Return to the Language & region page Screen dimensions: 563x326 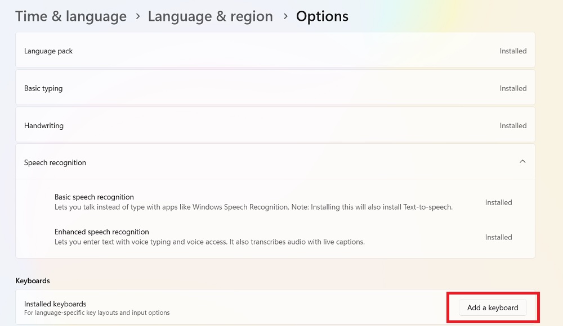[211, 16]
